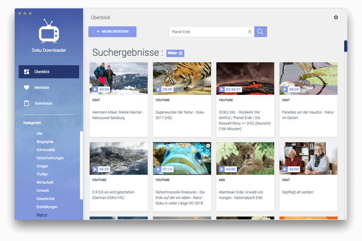Open the Superwunder der Natur - Doku 2017 title
The image size is (362, 241).
coord(180,115)
